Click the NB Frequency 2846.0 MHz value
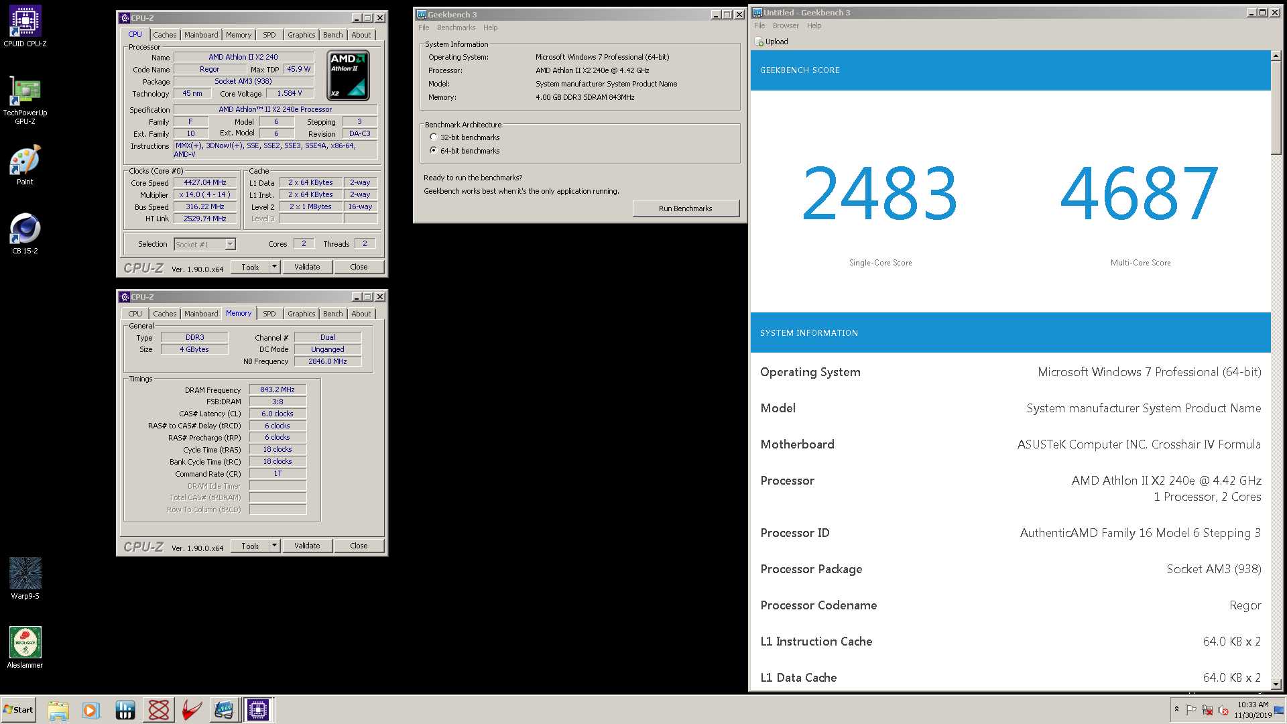This screenshot has height=724, width=1287. 327,361
